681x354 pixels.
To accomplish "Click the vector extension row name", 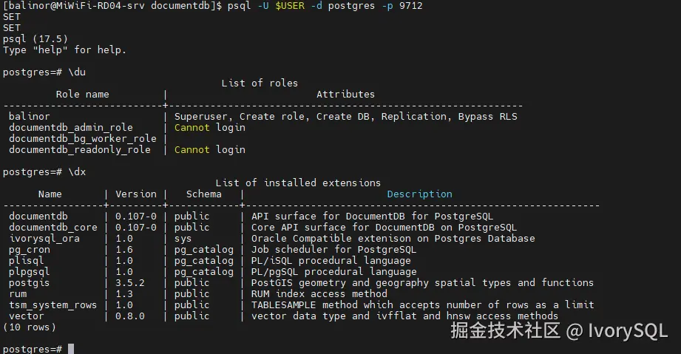I will point(27,316).
